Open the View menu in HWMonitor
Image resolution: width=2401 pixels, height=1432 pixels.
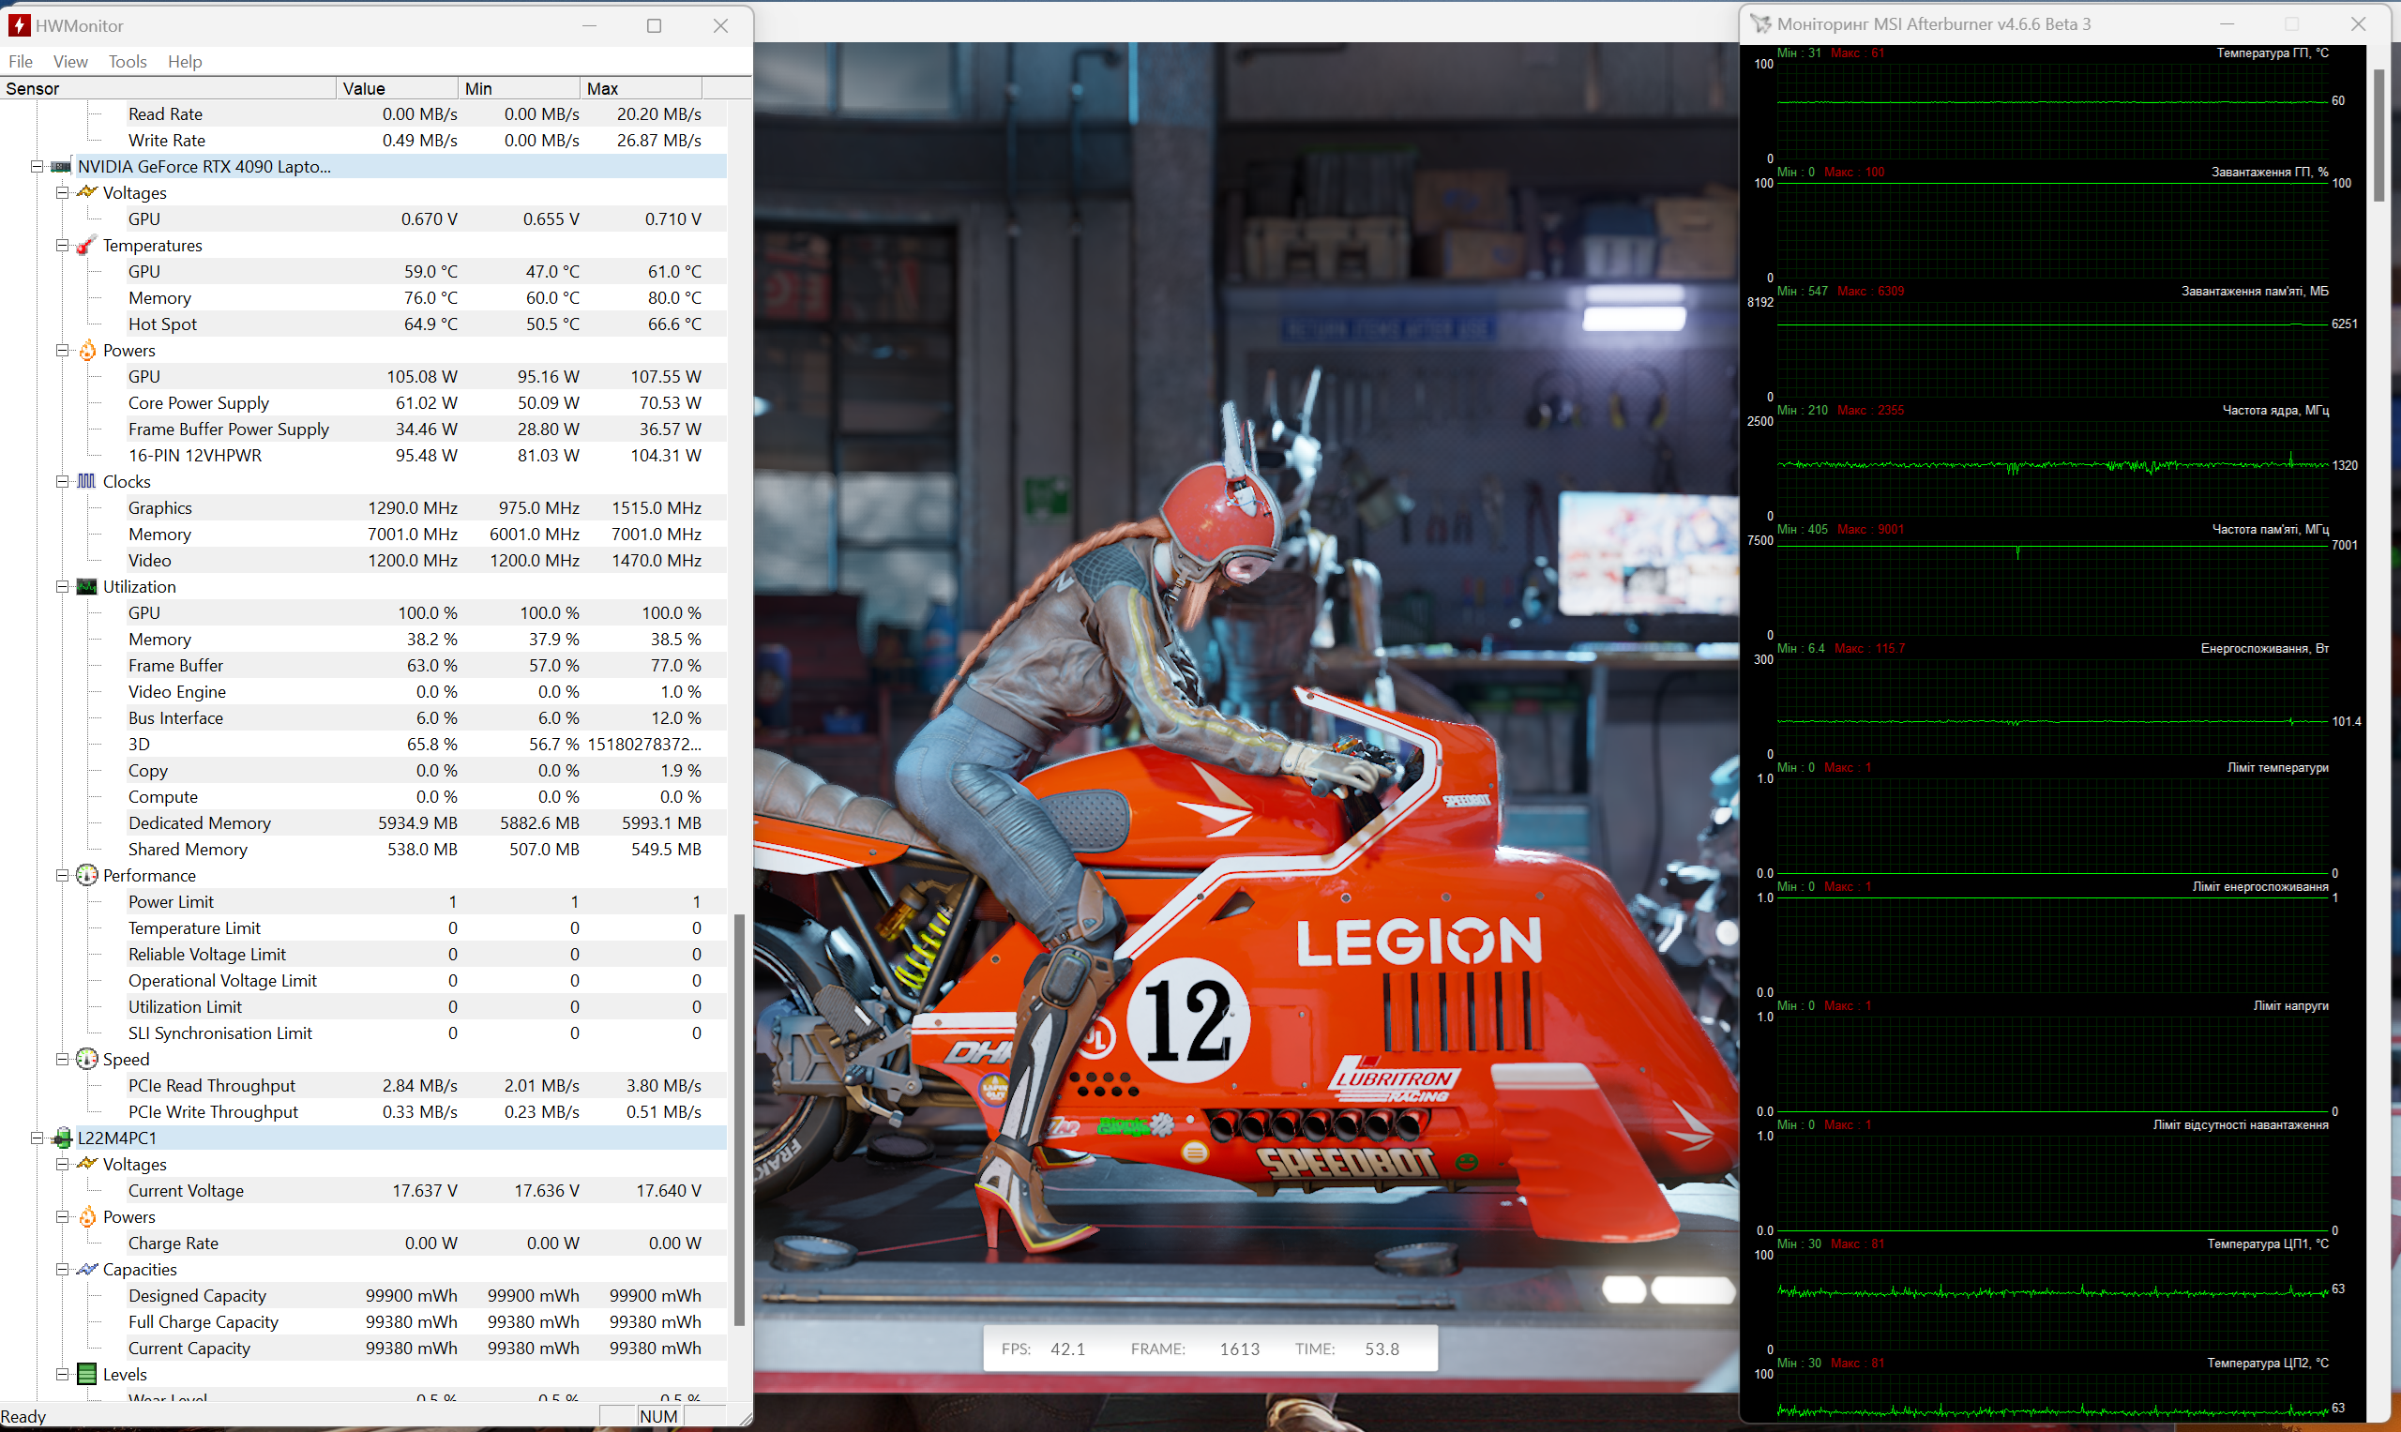69,61
